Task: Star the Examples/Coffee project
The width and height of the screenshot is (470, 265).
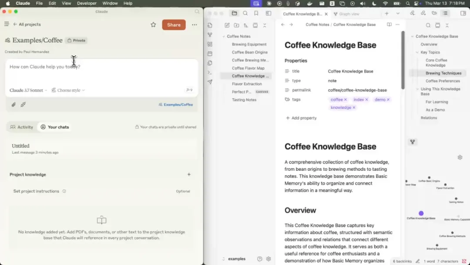Action: (153, 24)
